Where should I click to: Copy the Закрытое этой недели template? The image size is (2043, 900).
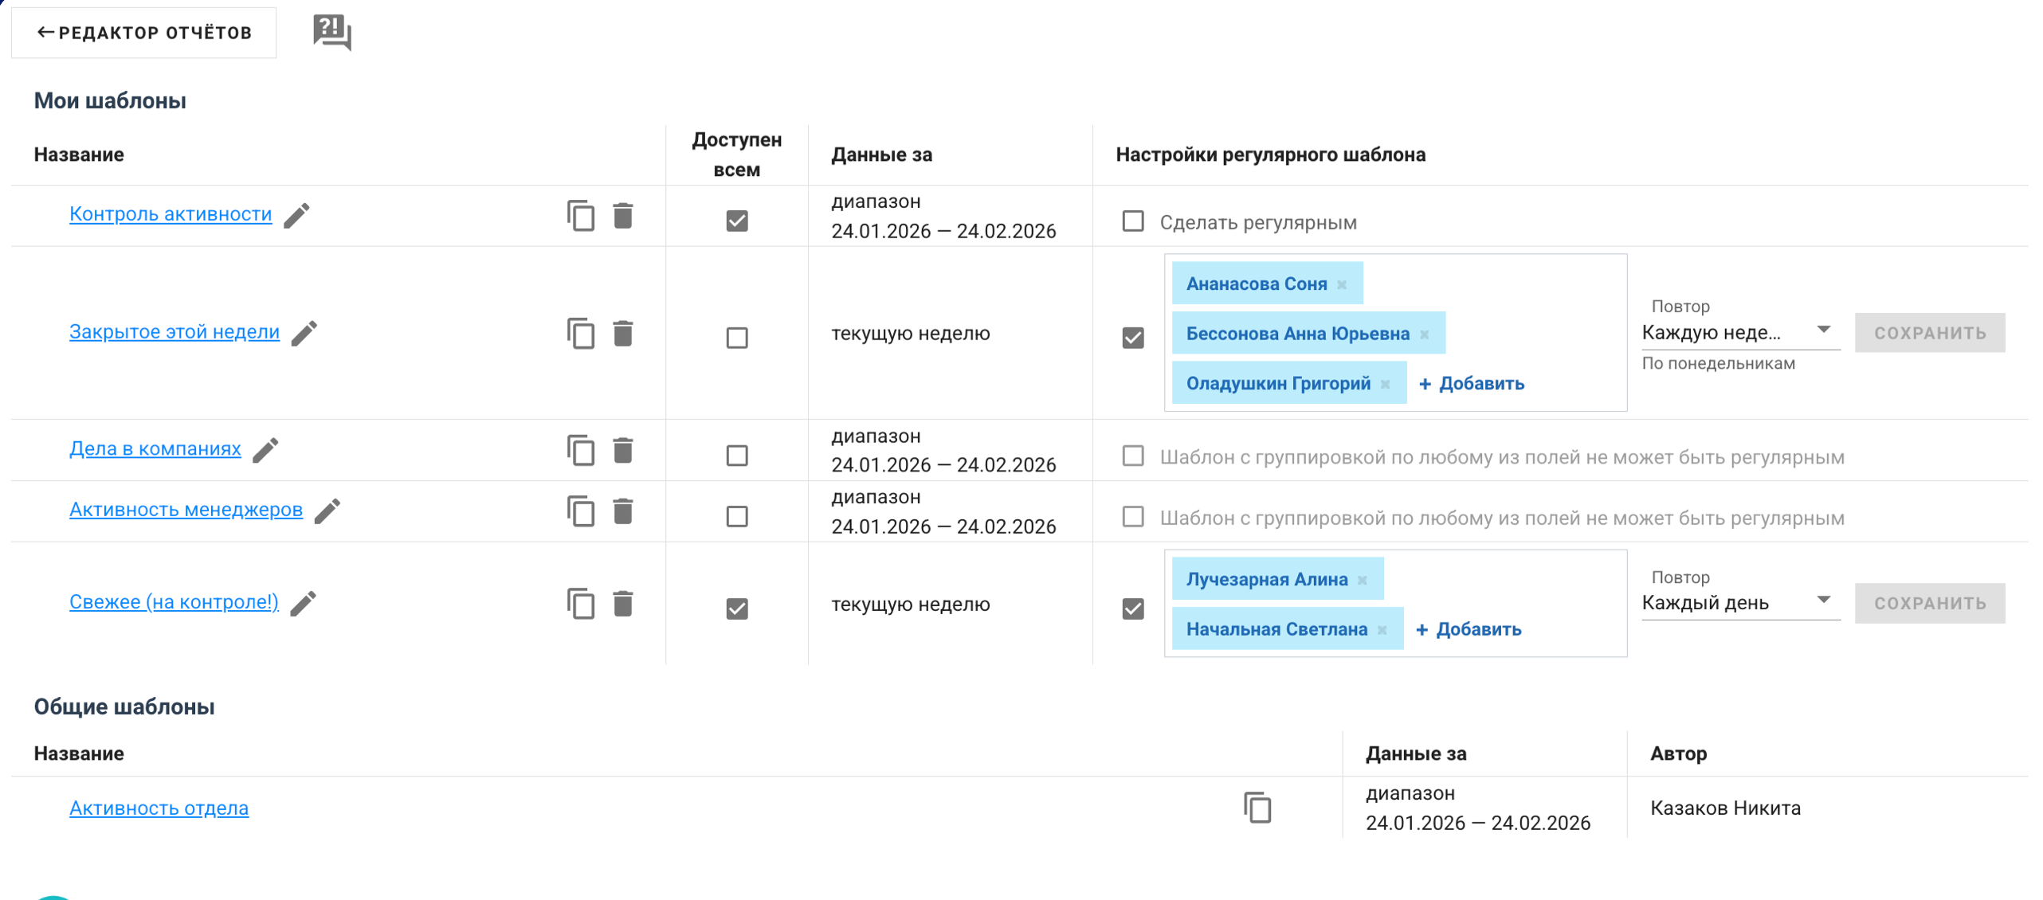[x=580, y=333]
